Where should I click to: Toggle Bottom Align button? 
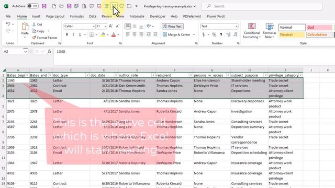(x=141, y=26)
